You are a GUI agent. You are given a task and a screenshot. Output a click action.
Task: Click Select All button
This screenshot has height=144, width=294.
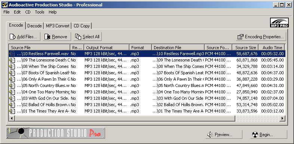pyautogui.click(x=88, y=37)
